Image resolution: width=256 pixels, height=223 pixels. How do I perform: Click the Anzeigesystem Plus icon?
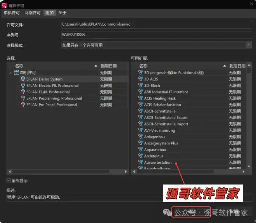140,143
